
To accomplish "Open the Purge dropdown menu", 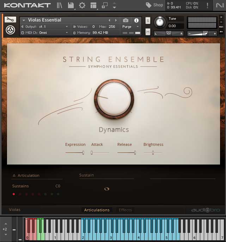I will (130, 27).
